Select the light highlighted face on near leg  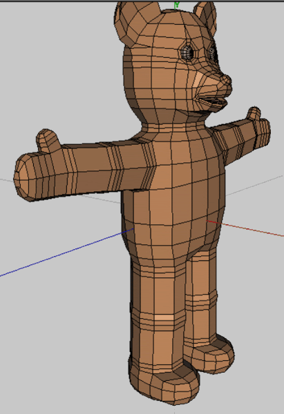pyautogui.click(x=164, y=317)
